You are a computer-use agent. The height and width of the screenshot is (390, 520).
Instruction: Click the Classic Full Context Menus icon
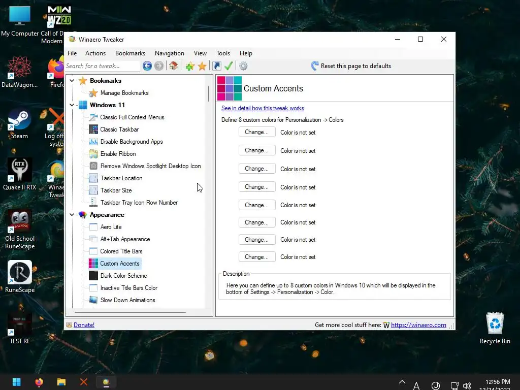point(93,117)
